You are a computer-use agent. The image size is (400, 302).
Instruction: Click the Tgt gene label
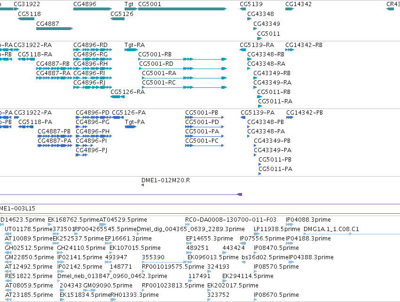click(x=129, y=4)
